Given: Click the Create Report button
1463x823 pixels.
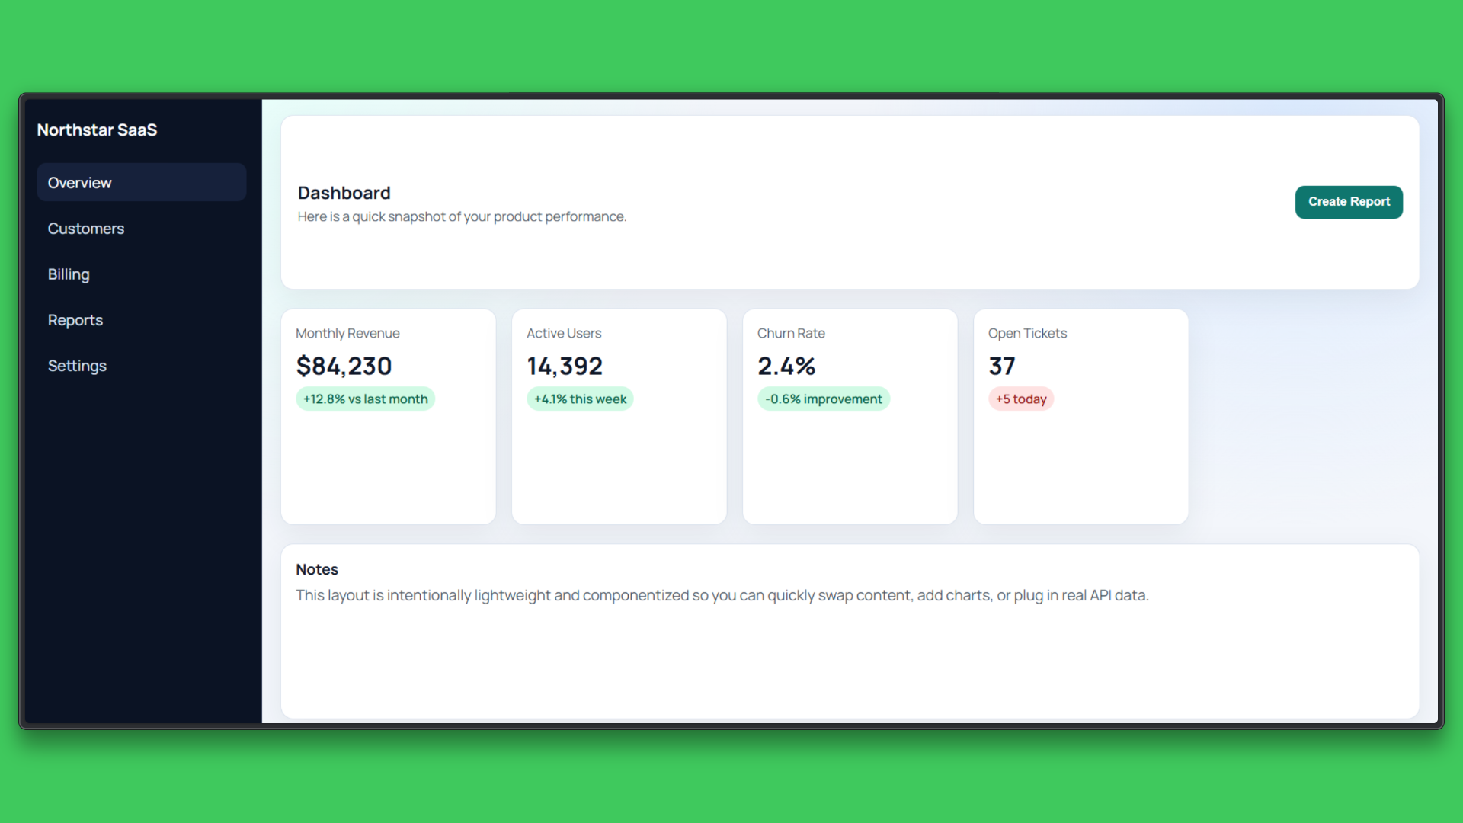Looking at the screenshot, I should [x=1348, y=202].
